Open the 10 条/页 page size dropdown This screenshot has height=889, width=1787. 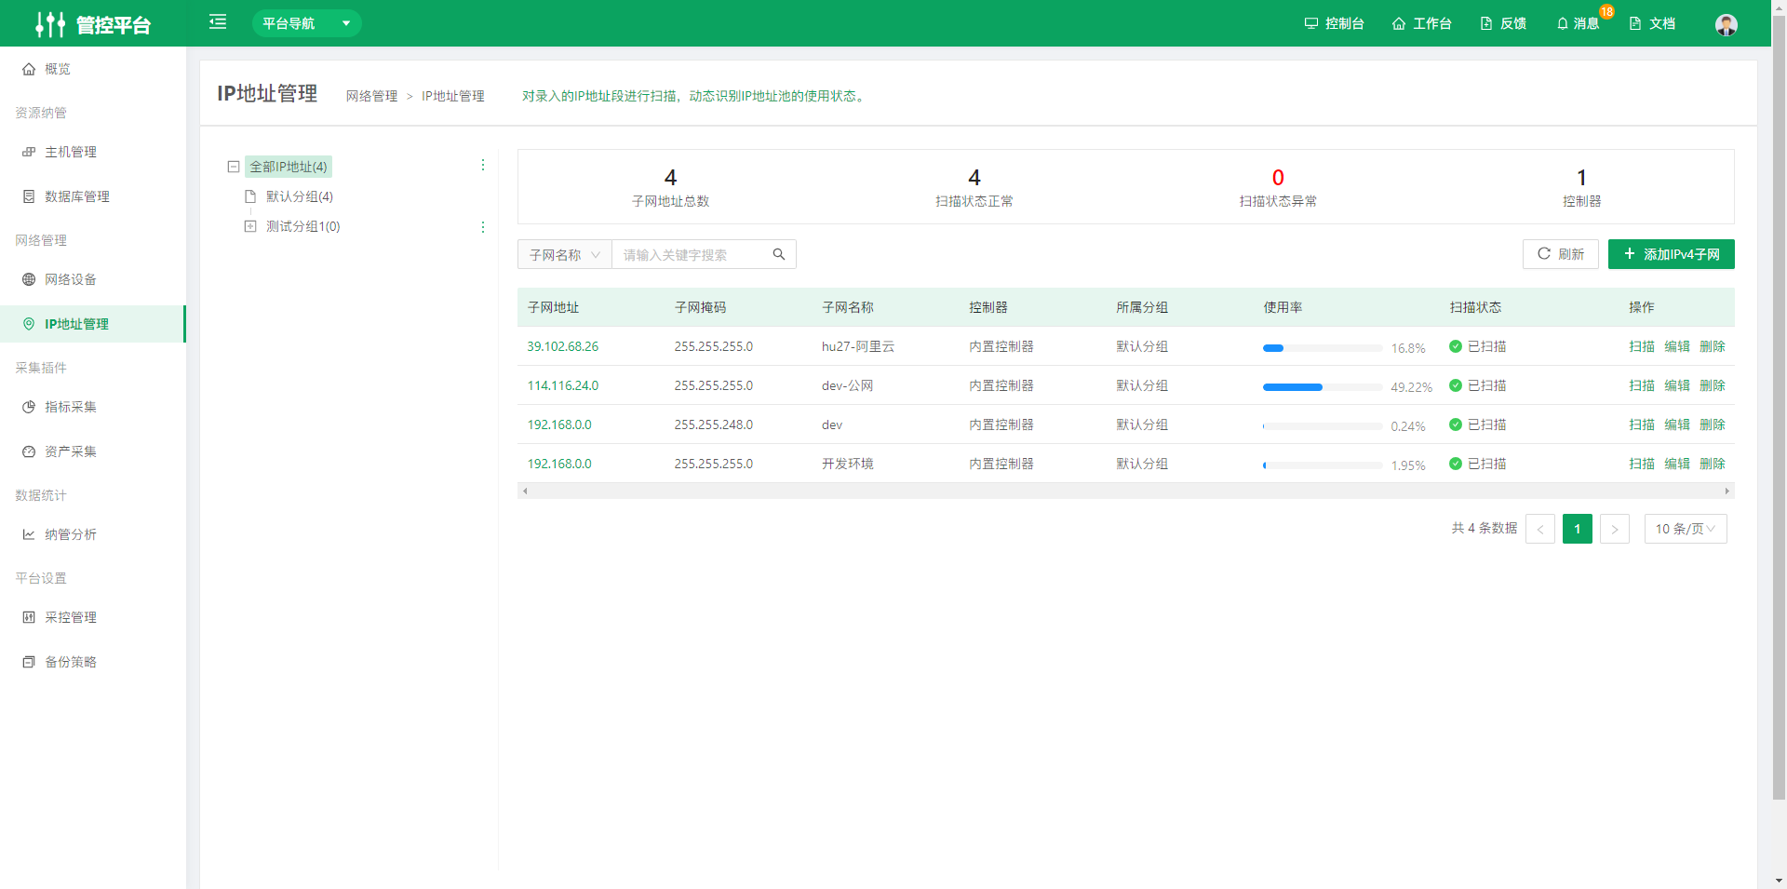pos(1686,529)
